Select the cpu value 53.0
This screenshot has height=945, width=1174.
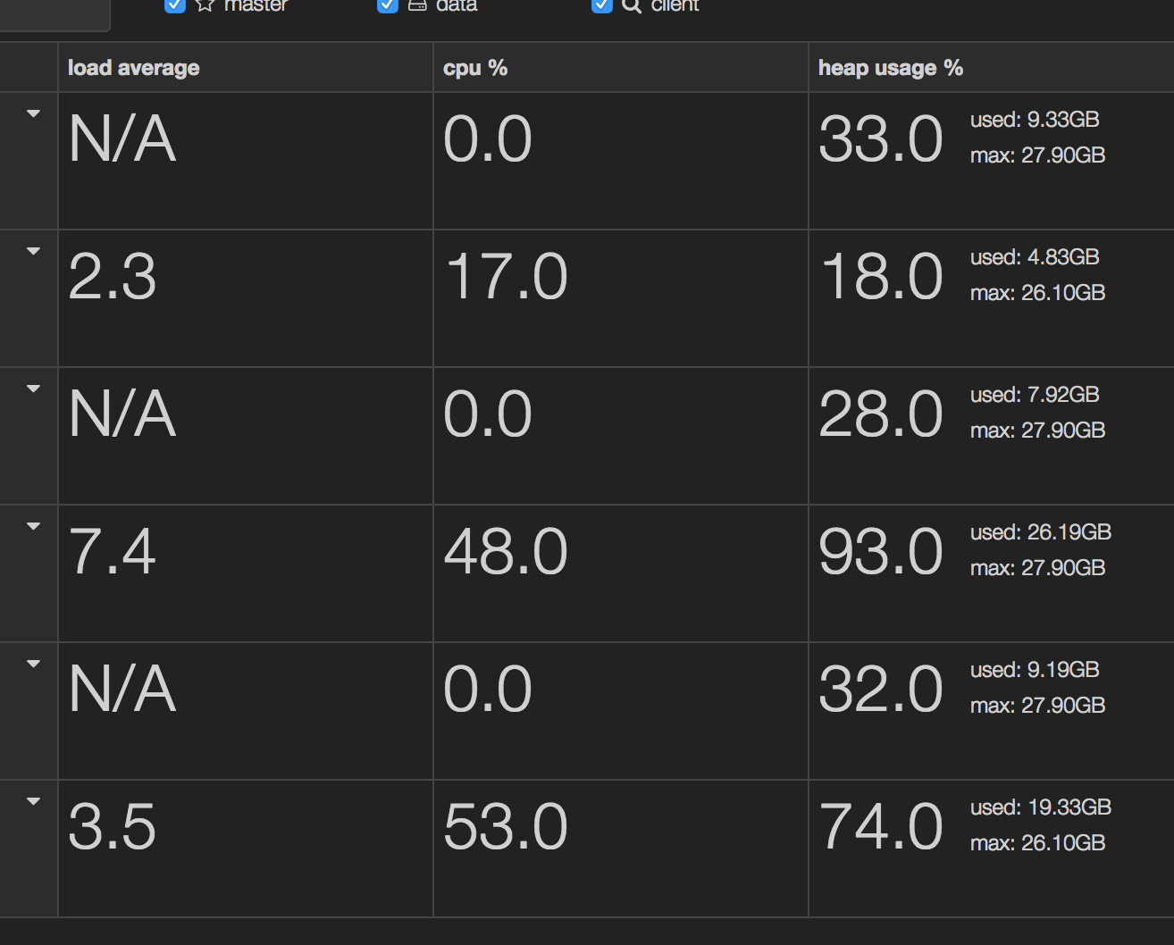tap(506, 826)
